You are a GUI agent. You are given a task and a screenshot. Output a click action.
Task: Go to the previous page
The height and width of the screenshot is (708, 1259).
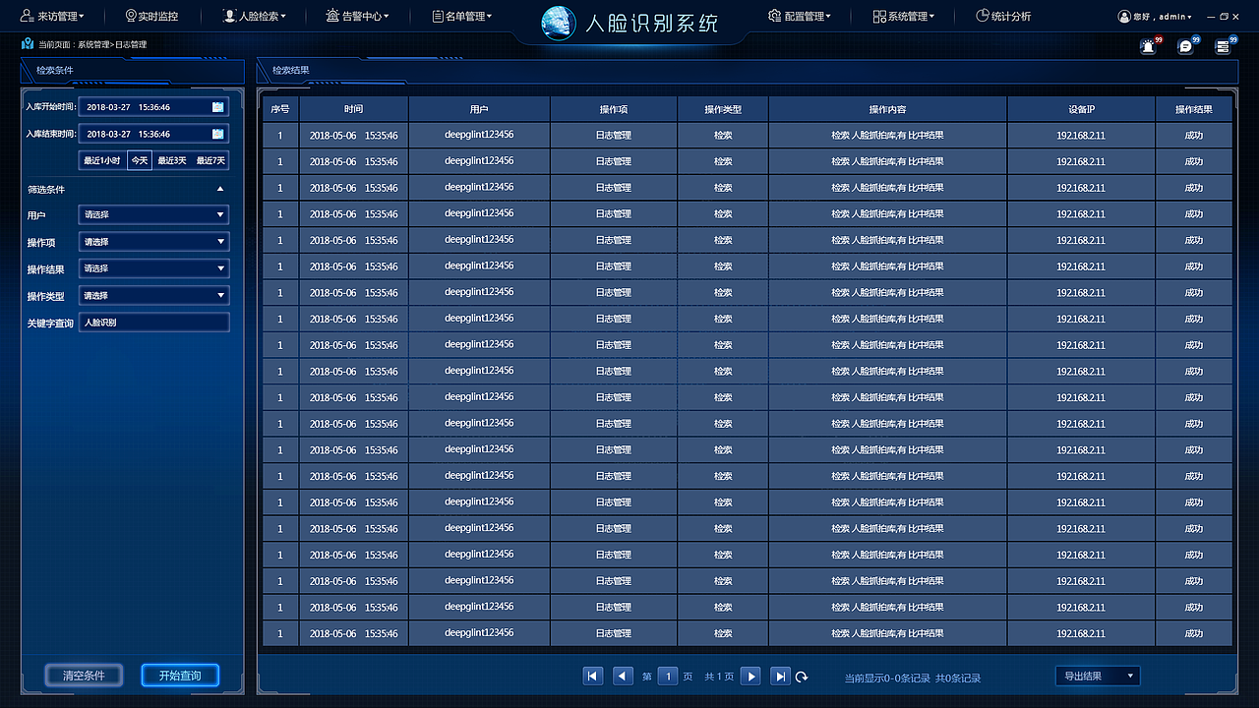coord(623,676)
